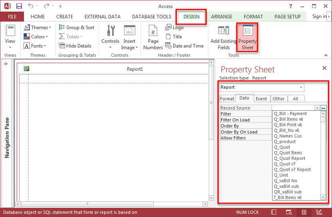Click the report vertical scrollbar up arrow
Image resolution: width=332 pixels, height=217 pixels.
pos(211,63)
